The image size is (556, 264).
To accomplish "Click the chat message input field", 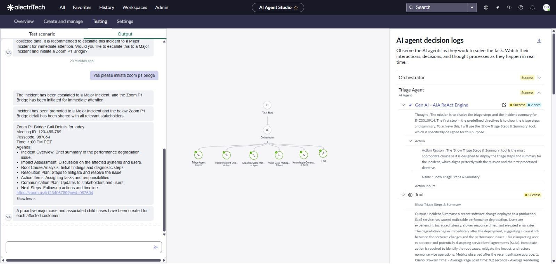I will coord(78,247).
